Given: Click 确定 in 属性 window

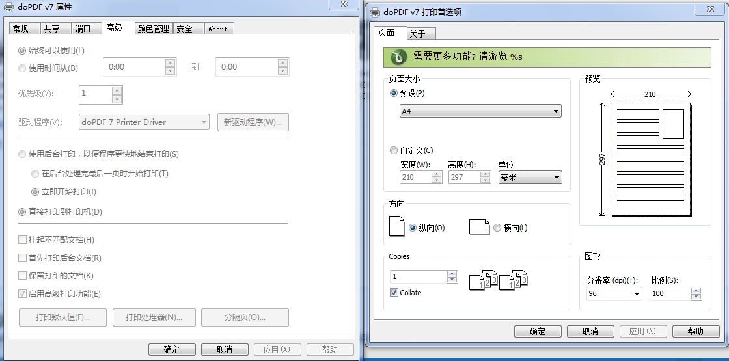Looking at the screenshot, I should coord(172,349).
